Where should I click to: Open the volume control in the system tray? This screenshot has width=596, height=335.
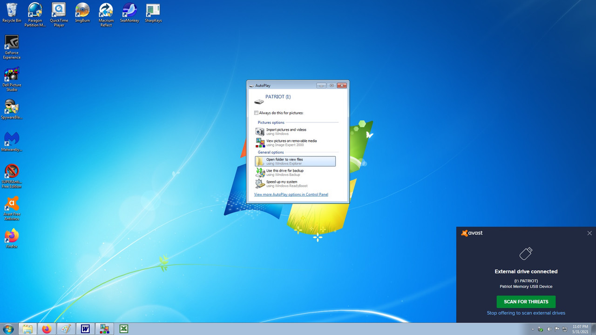[550, 329]
